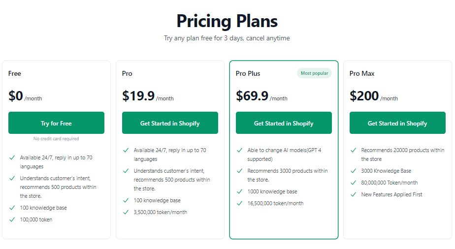Click checkmark beside 100,000 token
Image resolution: width=455 pixels, height=249 pixels.
12,219
